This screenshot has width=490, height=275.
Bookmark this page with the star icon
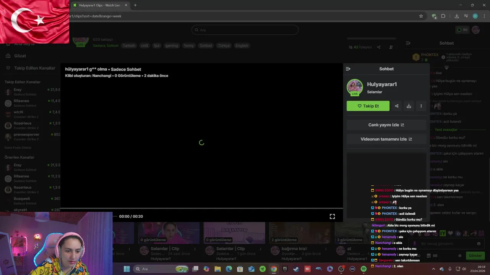(421, 16)
